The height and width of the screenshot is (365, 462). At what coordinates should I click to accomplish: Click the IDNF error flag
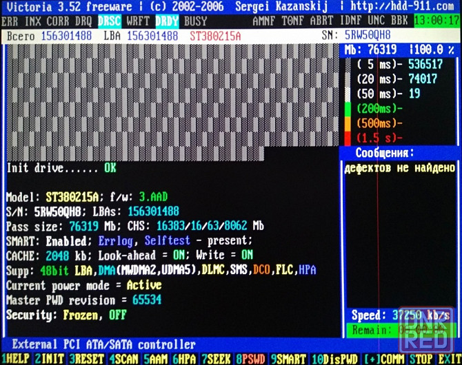[x=350, y=21]
